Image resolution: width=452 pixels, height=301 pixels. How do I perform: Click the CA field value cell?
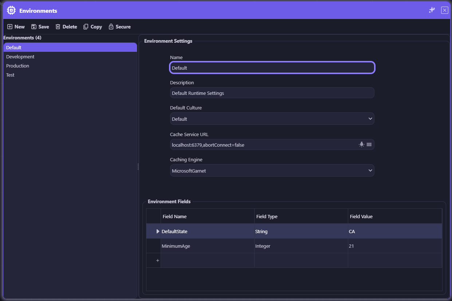click(395, 231)
